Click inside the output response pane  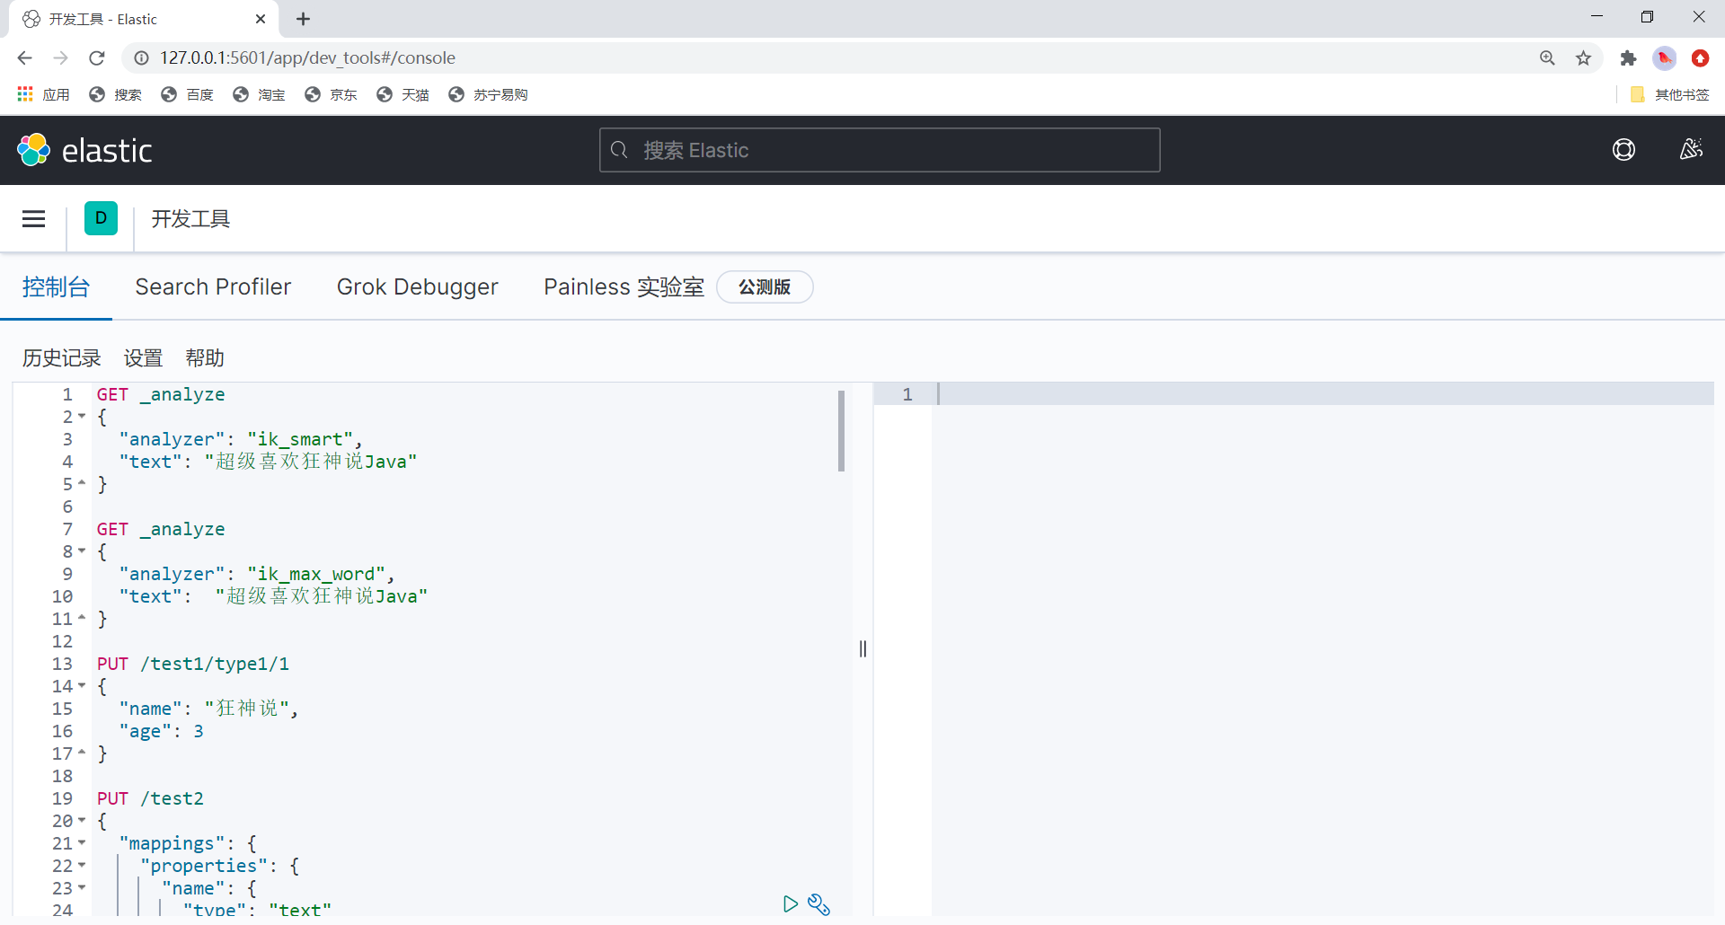click(x=1322, y=648)
